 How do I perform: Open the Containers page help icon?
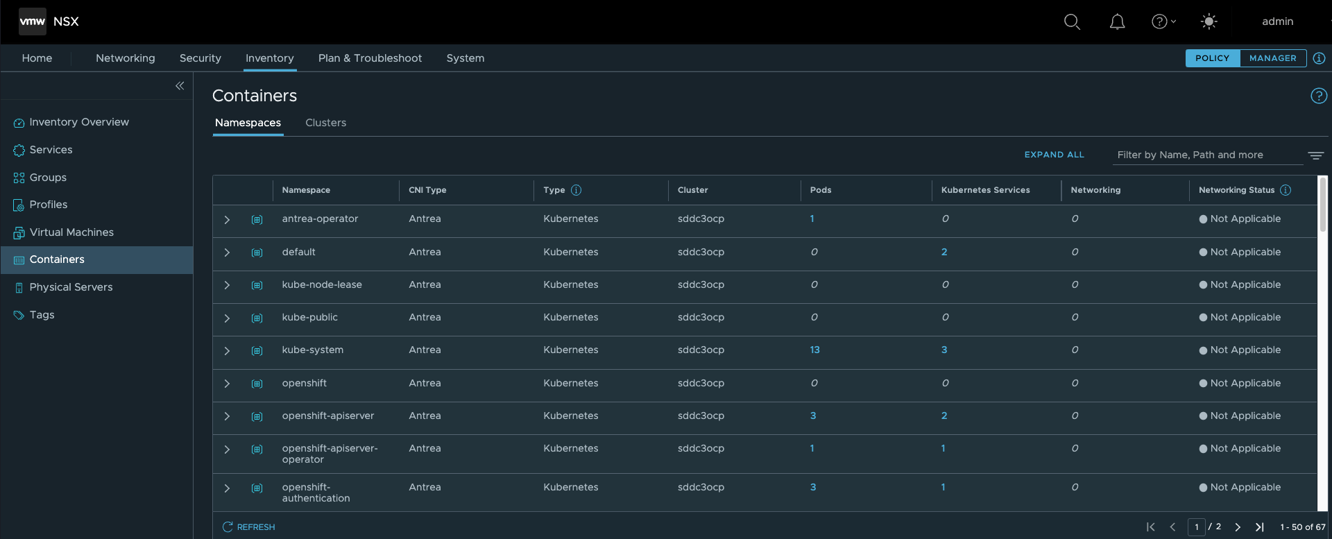[1318, 96]
